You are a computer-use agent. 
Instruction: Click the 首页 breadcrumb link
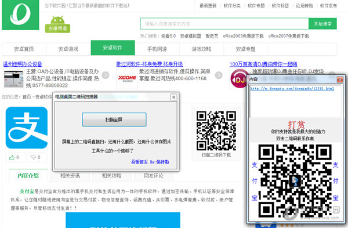click(x=27, y=97)
